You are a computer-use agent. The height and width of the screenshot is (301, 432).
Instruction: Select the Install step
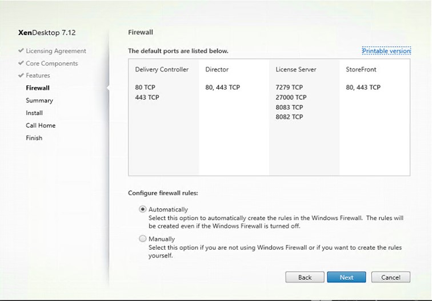(x=34, y=113)
